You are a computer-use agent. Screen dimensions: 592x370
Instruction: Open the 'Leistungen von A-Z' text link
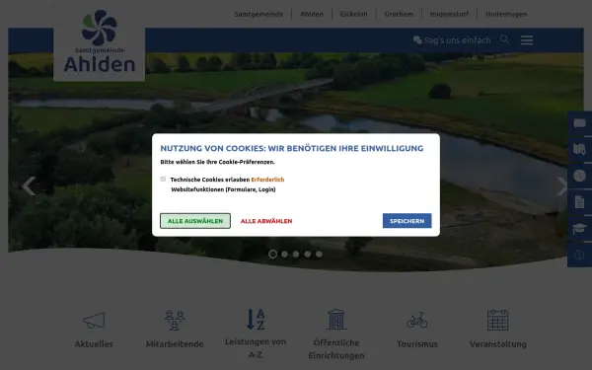pos(256,348)
